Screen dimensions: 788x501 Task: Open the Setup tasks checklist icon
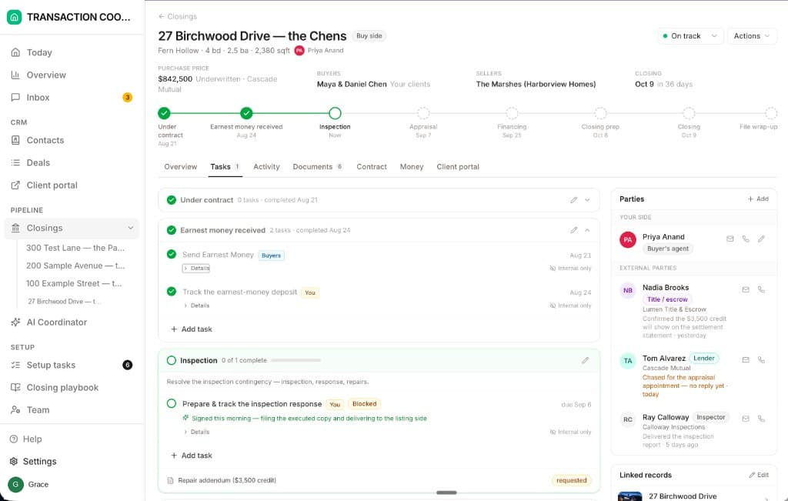(x=15, y=365)
